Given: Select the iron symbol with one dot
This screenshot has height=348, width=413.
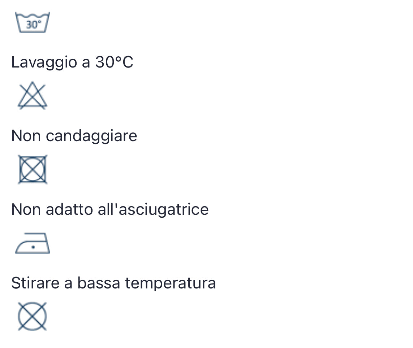Looking at the screenshot, I should point(33,243).
